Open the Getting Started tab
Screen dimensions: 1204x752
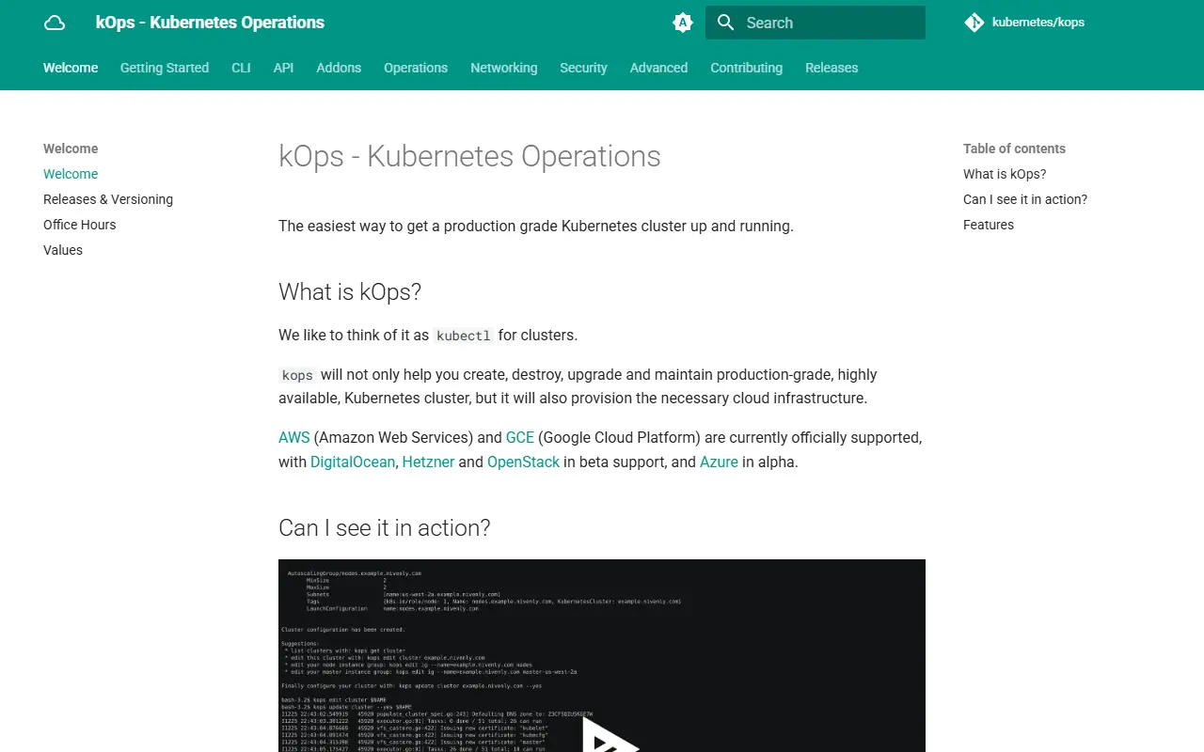tap(165, 68)
